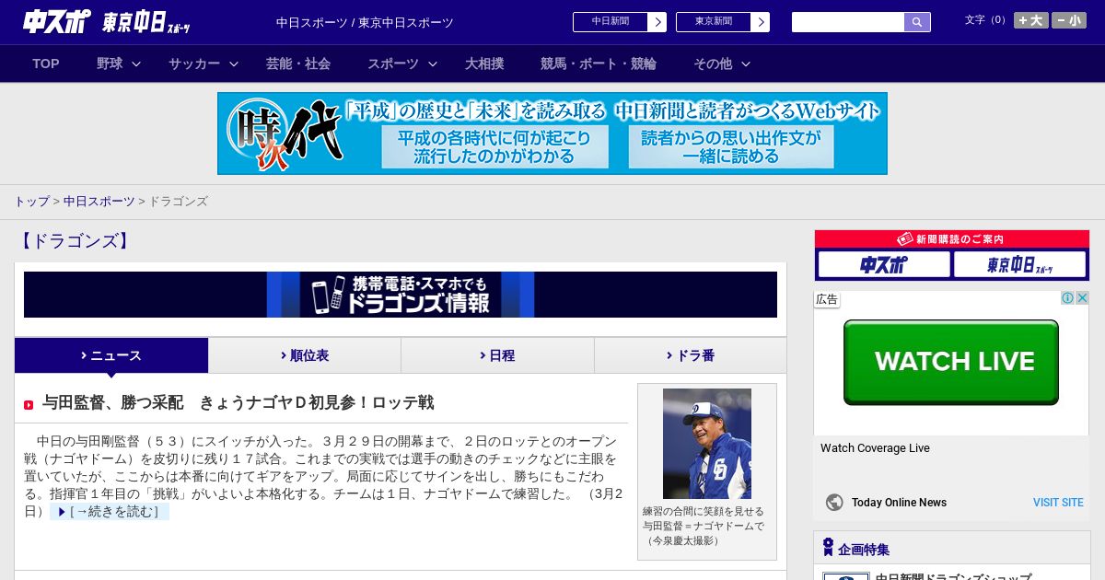
Task: Open the TOP navigation item
Action: tap(46, 64)
